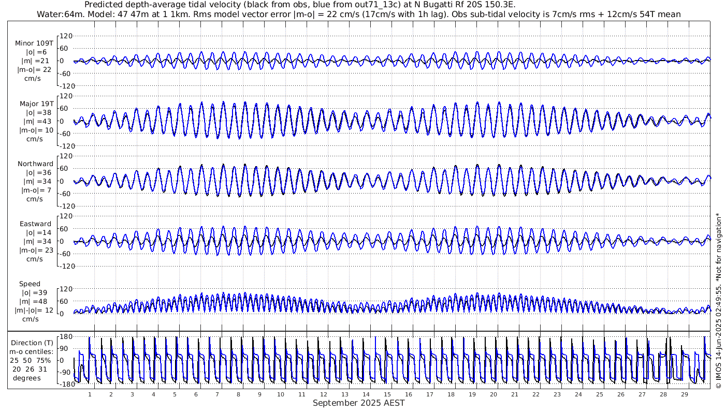Click day 8 on the date axis

[238, 394]
